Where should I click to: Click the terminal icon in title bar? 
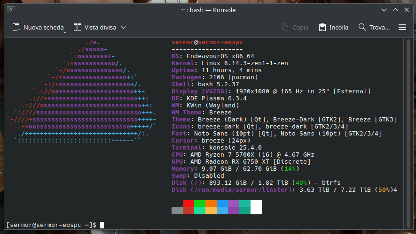click(x=11, y=10)
